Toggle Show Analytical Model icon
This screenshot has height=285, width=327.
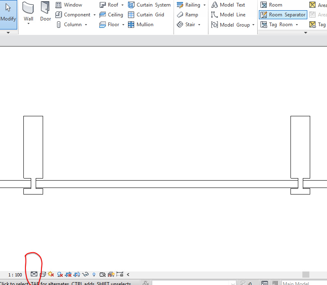click(x=111, y=274)
